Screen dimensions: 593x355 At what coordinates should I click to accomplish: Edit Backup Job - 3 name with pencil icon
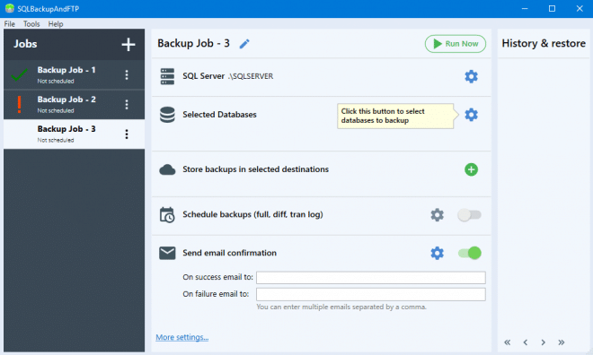[x=244, y=44]
